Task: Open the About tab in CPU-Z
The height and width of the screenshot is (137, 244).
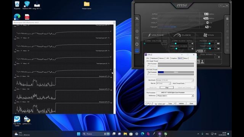Action: tap(186, 58)
